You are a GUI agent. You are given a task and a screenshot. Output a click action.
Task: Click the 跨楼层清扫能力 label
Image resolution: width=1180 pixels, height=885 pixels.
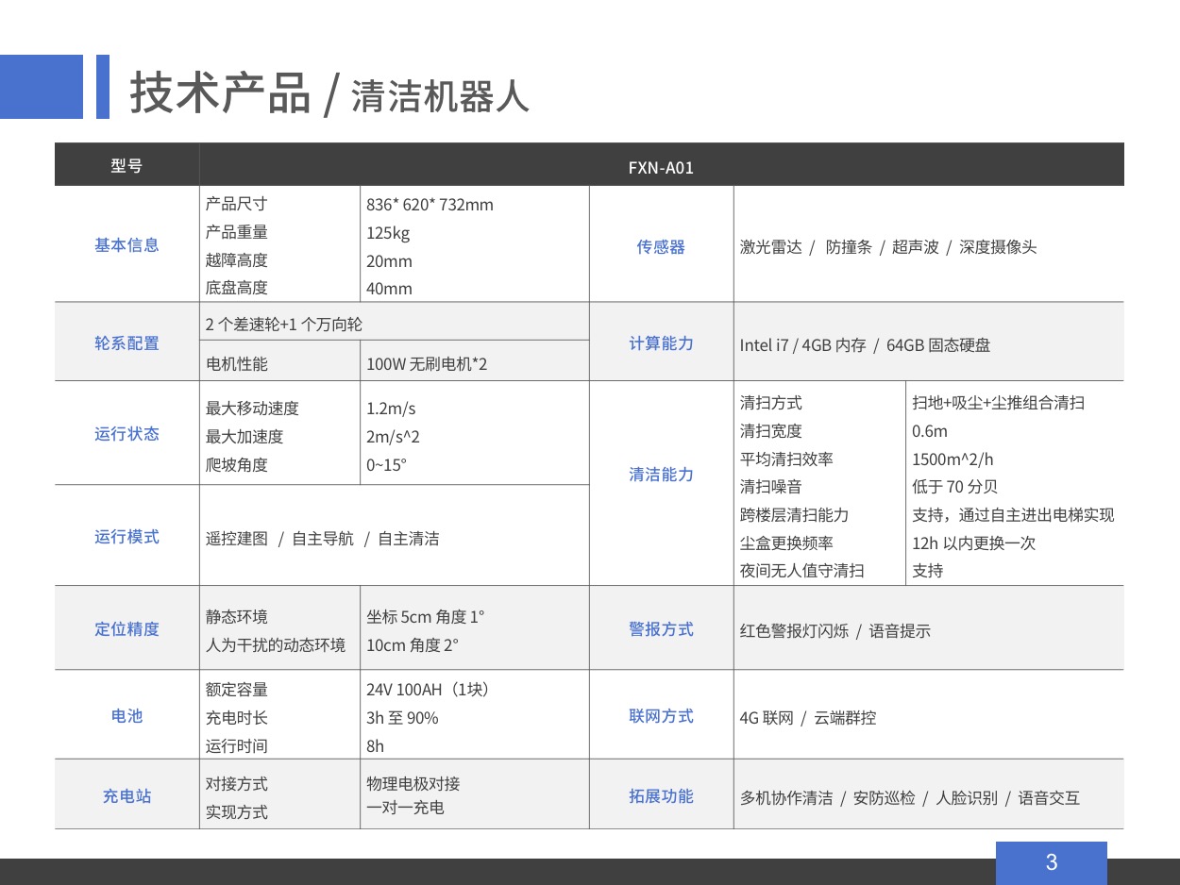click(x=795, y=515)
